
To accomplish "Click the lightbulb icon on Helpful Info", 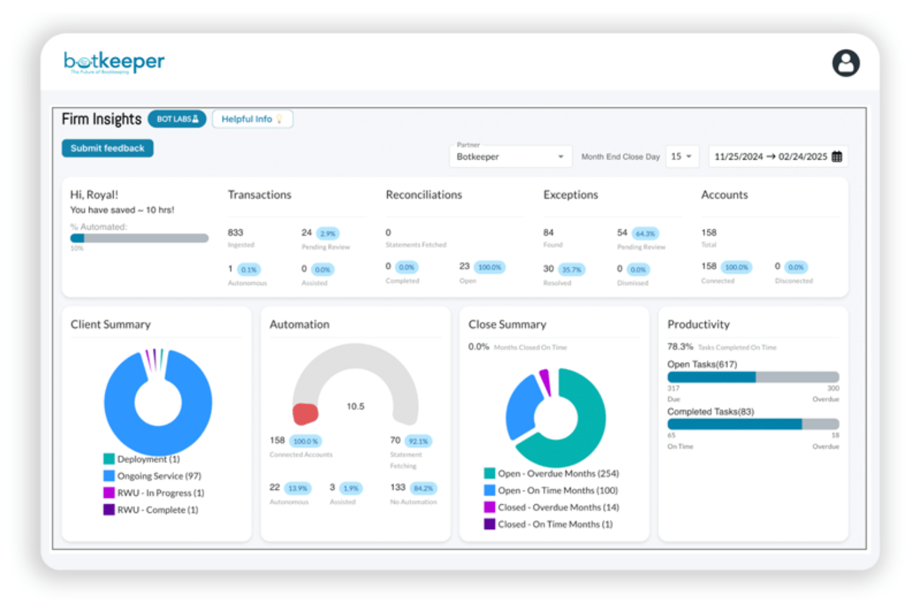I will [280, 119].
